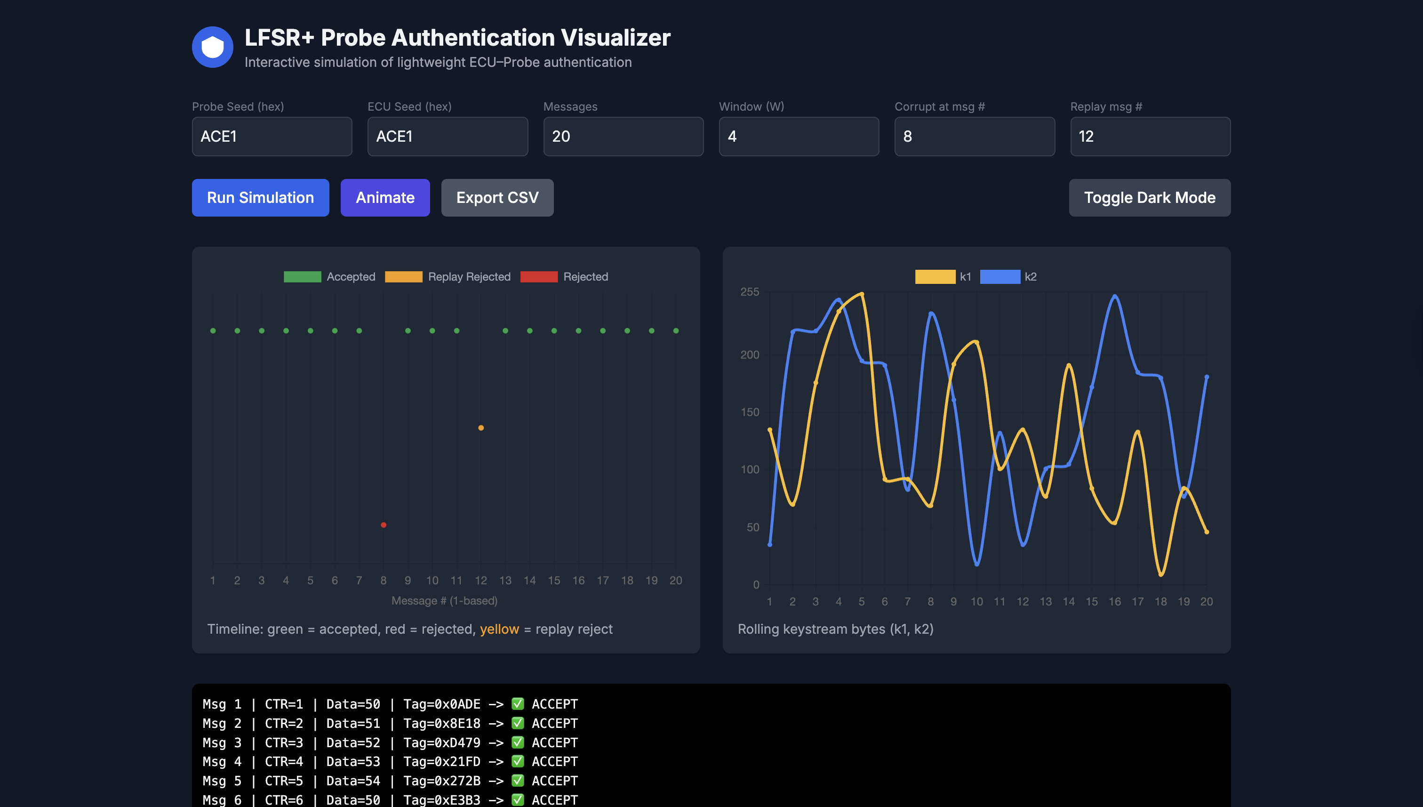The width and height of the screenshot is (1423, 807).
Task: Click the red rejected dot at message 8
Action: pyautogui.click(x=384, y=525)
